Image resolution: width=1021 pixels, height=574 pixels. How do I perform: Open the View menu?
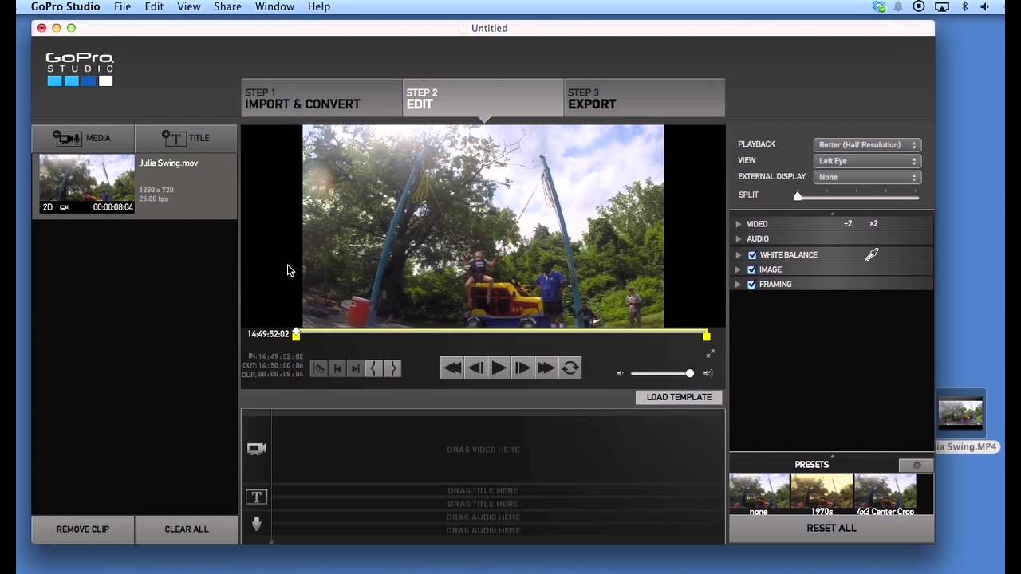(x=189, y=6)
